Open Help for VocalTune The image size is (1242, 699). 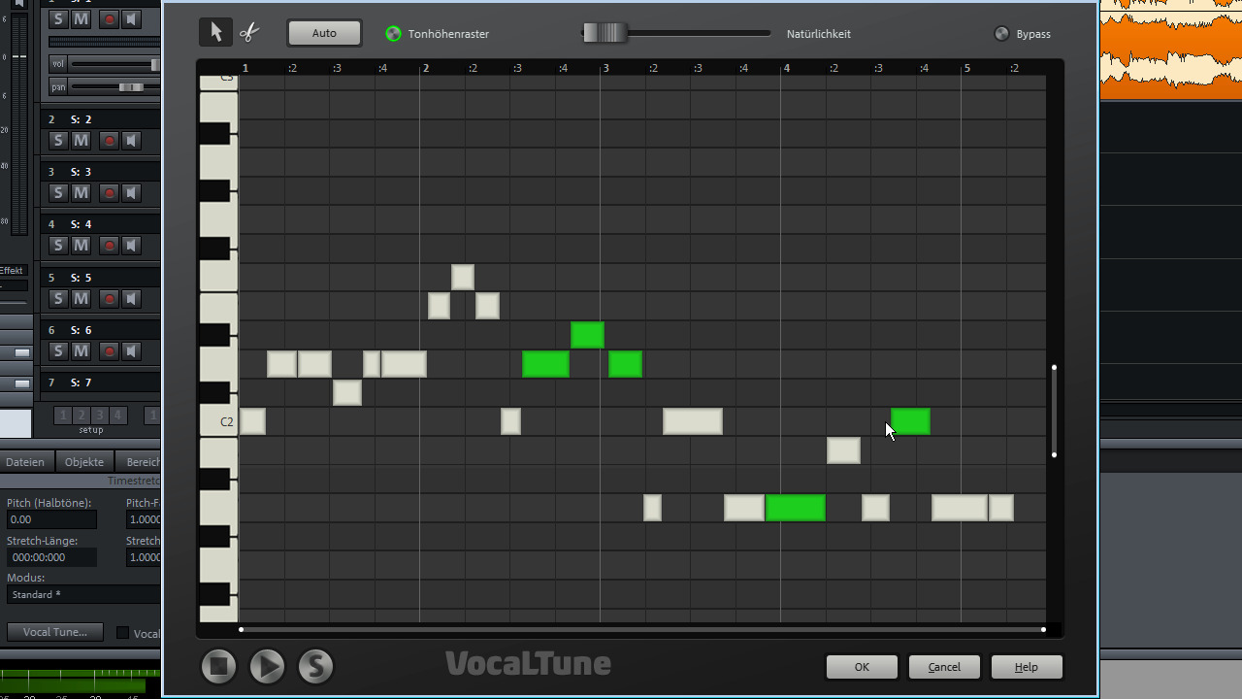click(x=1027, y=667)
